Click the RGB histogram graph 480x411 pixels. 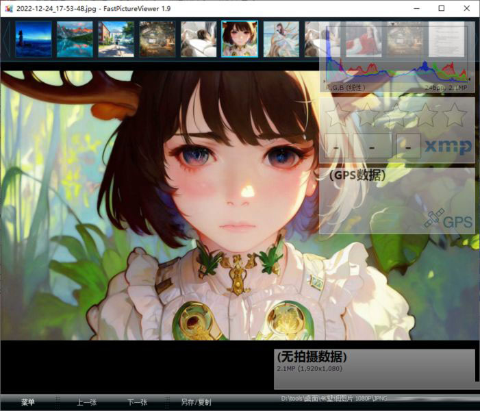tap(396, 55)
